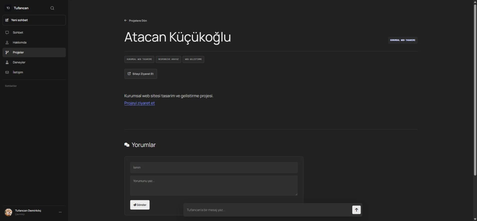This screenshot has width=477, height=221.
Task: Click the Siteyi Ziyaret Et button
Action: coord(141,74)
